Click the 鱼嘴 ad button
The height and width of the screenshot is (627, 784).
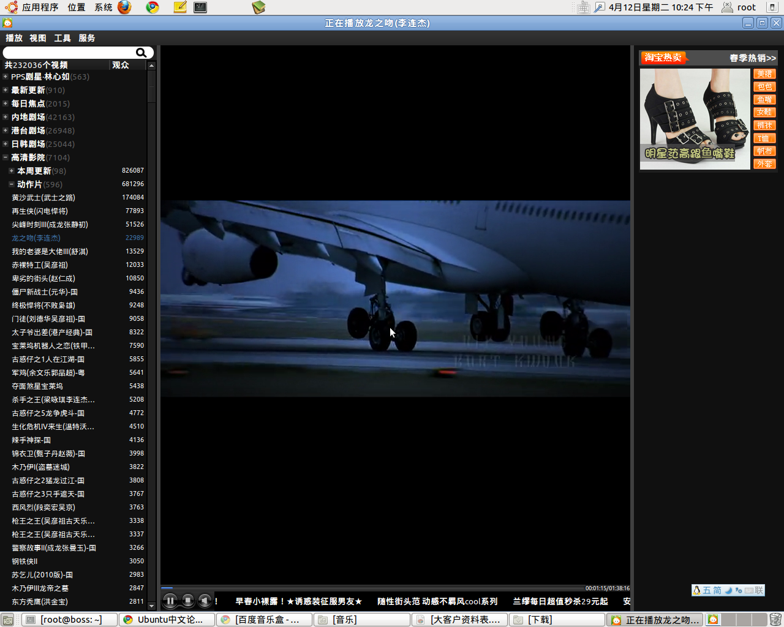(764, 99)
